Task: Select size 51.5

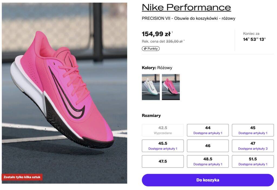Action: (x=253, y=161)
